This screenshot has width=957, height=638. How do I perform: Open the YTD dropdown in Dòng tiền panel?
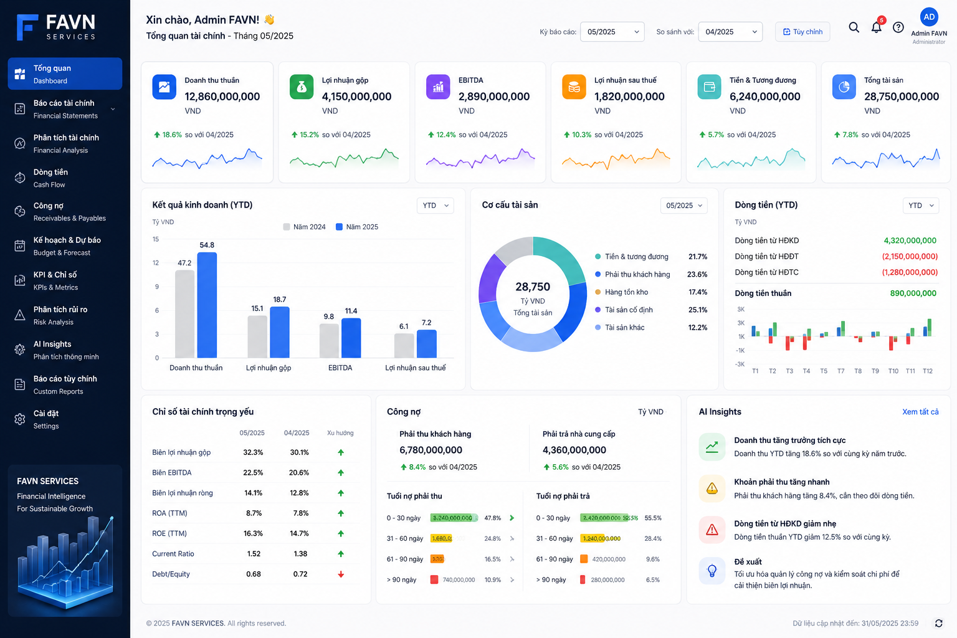921,206
